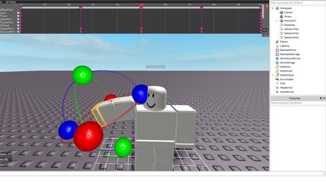Select the Terrain icon in Explorer

[x=281, y=16]
